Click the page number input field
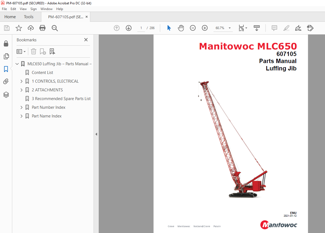The height and width of the screenshot is (233, 325). tap(141, 28)
